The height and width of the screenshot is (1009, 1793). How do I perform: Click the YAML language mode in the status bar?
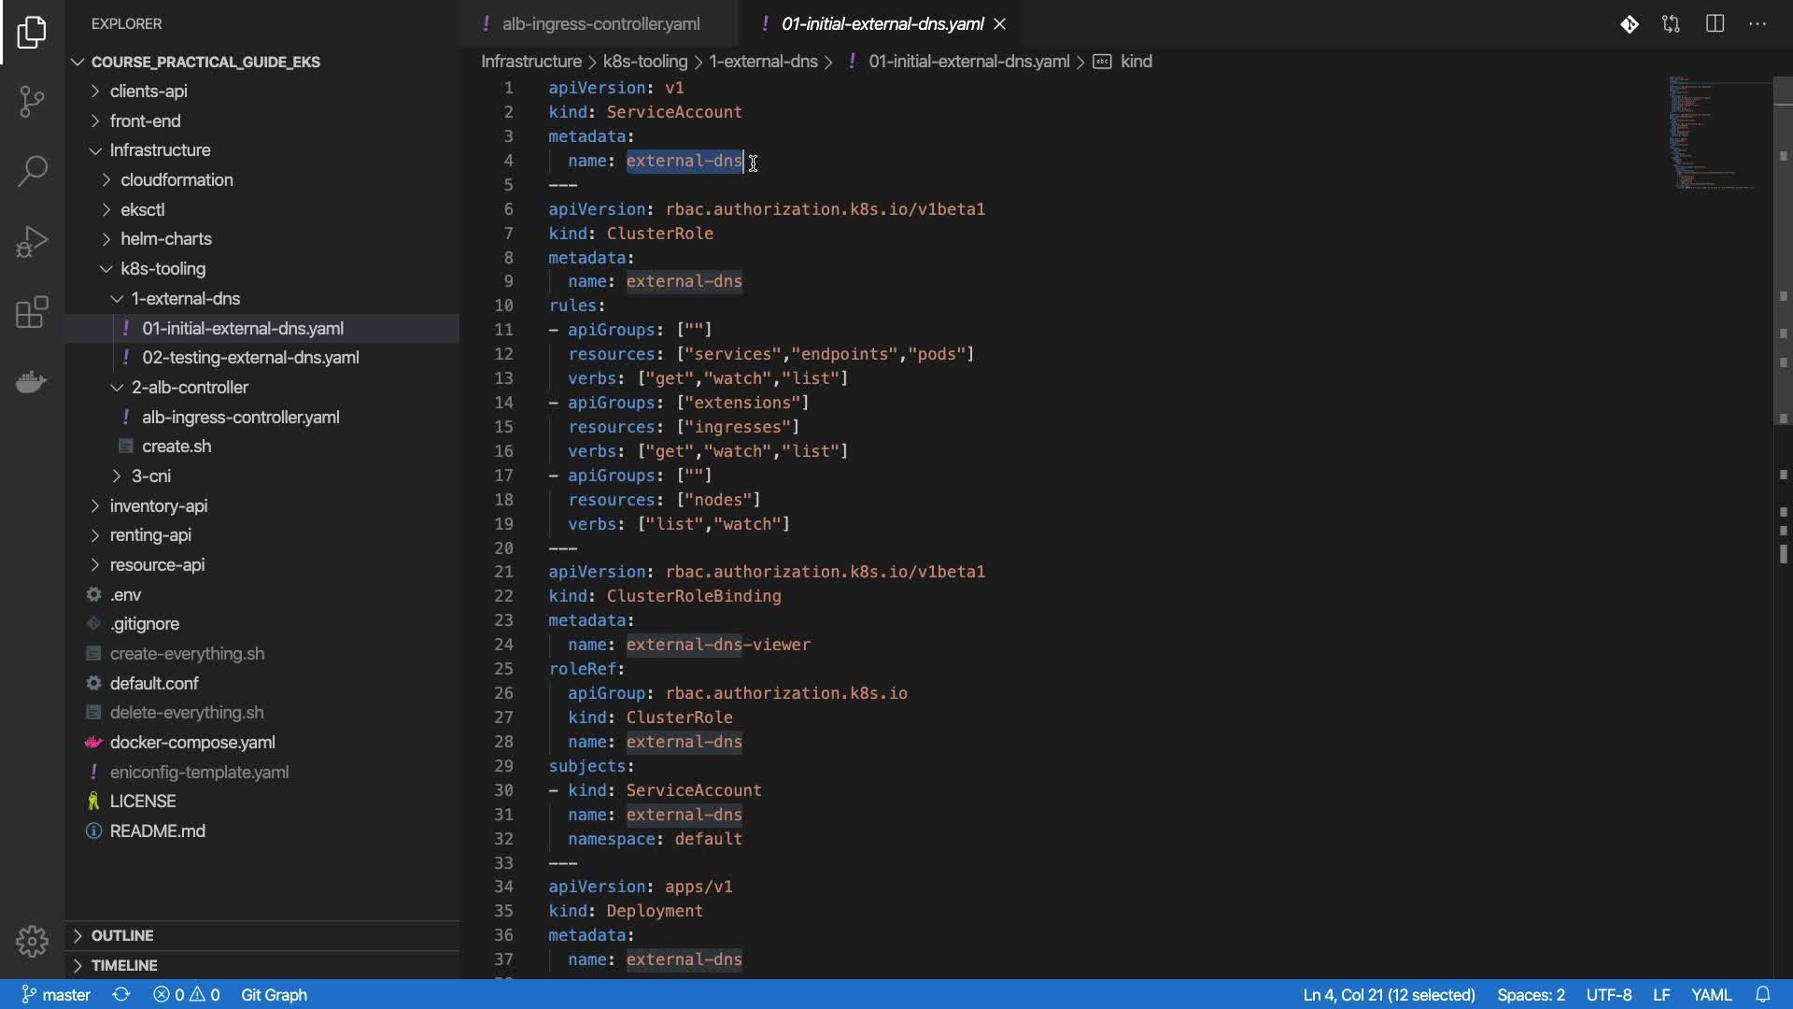click(1711, 994)
